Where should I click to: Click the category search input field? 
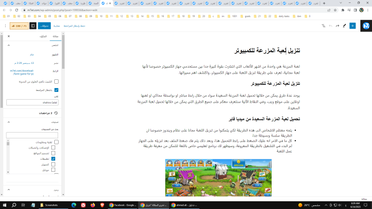[x=32, y=135]
